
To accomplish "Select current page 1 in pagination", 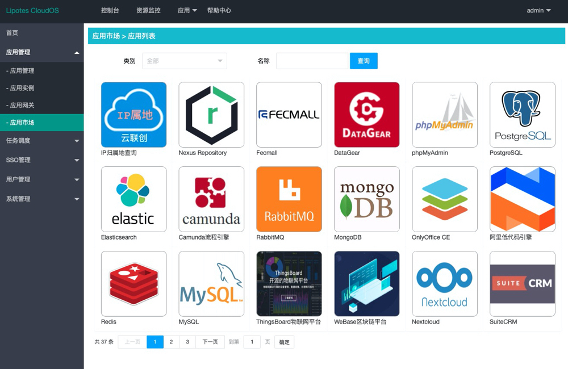I will coord(155,342).
